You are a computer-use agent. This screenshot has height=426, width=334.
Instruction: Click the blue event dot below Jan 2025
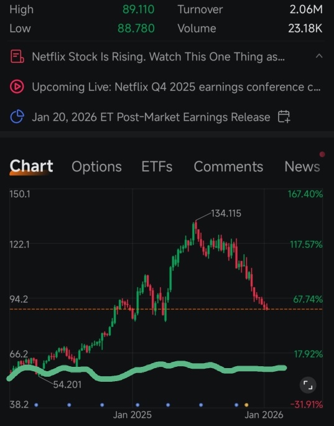(x=137, y=405)
